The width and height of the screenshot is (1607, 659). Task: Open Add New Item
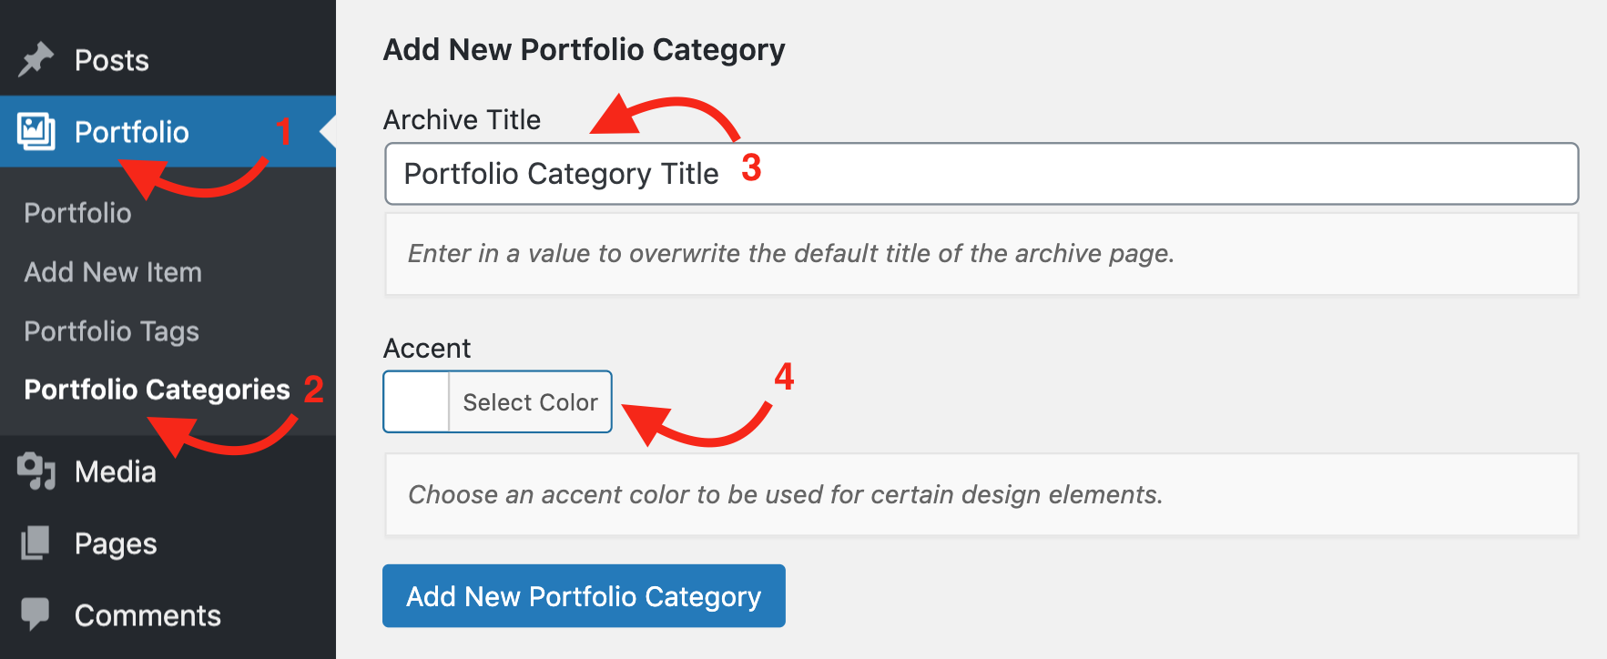112,271
